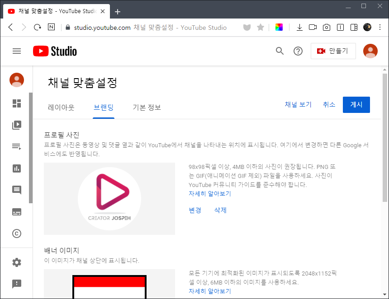This screenshot has height=299, width=389.
Task: Open the Playlists icon in sidebar
Action: pyautogui.click(x=17, y=146)
